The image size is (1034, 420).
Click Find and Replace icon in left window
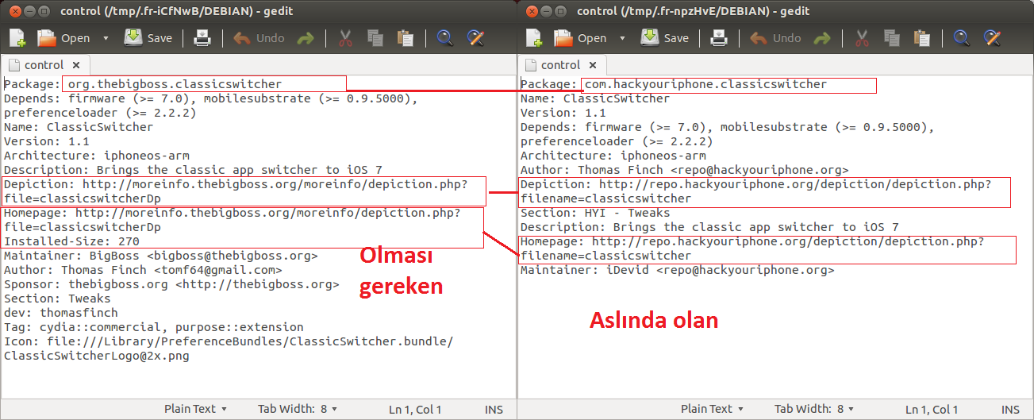(475, 38)
